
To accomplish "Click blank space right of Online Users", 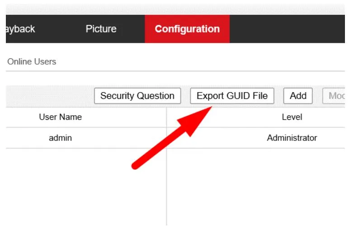I will point(203,61).
